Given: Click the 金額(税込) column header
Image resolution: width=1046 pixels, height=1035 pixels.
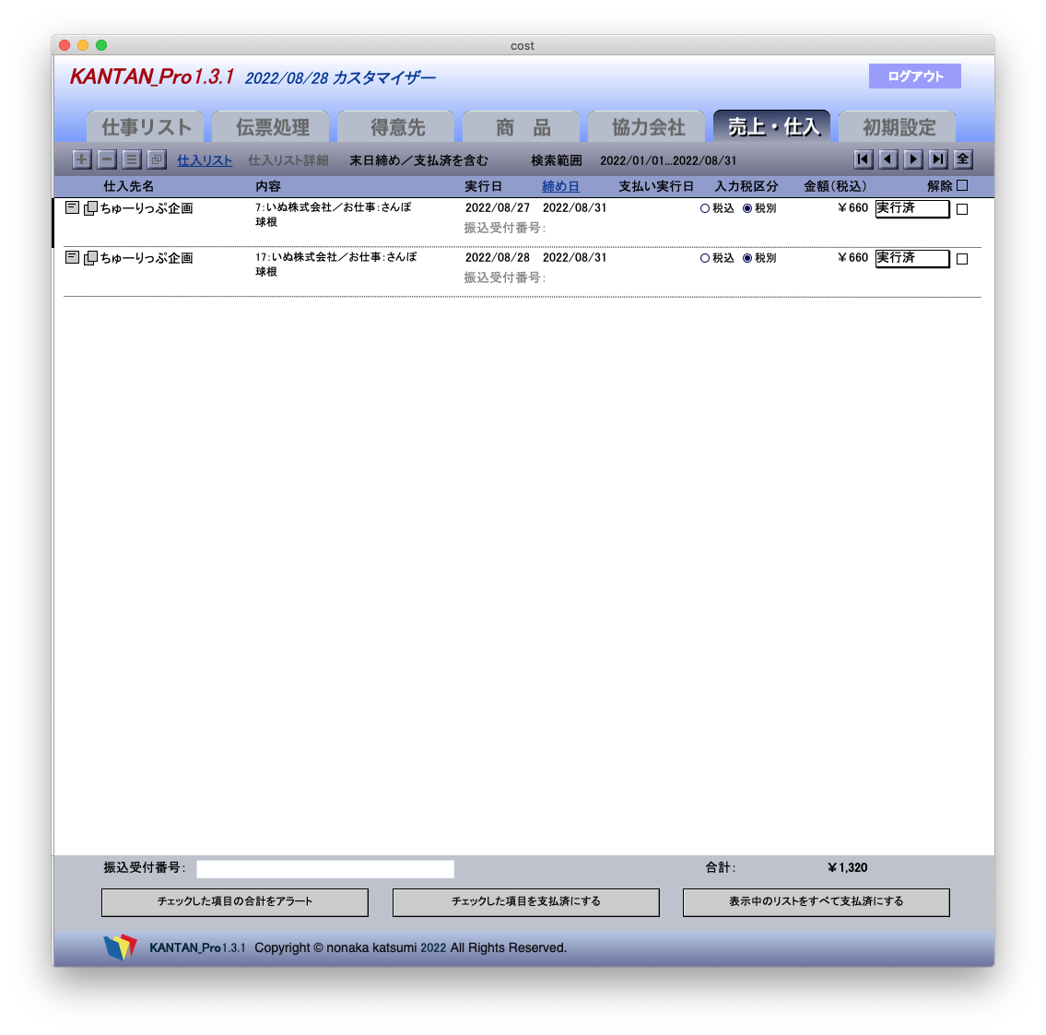Looking at the screenshot, I should pyautogui.click(x=835, y=186).
